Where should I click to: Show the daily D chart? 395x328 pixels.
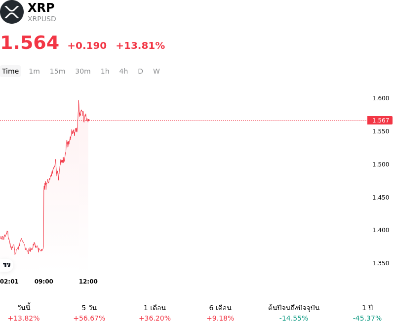click(140, 71)
